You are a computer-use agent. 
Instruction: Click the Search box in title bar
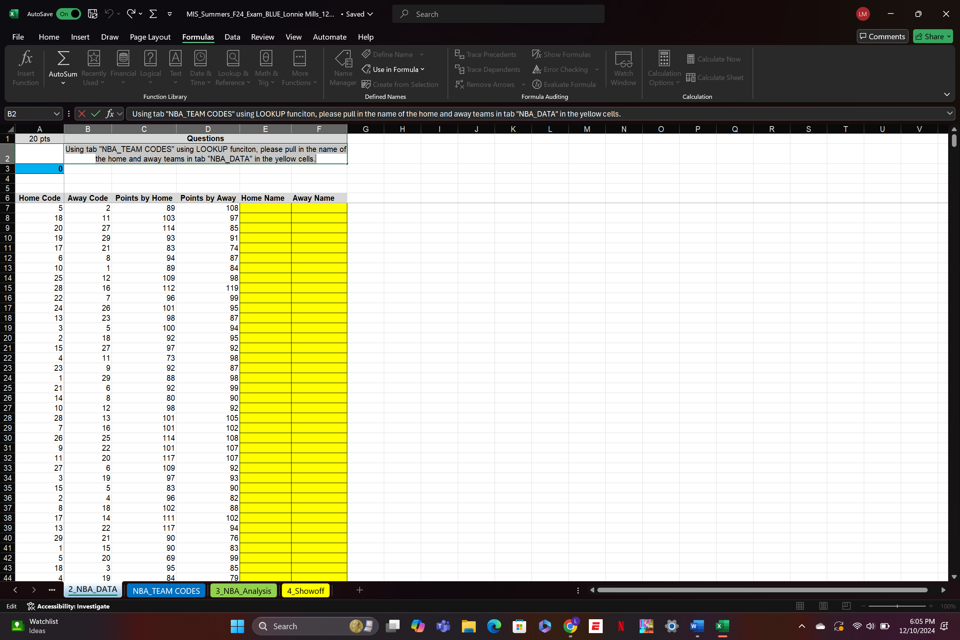498,14
